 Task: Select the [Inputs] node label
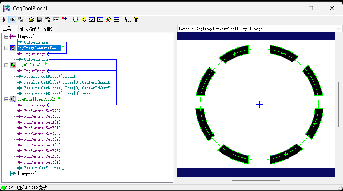click(26, 36)
